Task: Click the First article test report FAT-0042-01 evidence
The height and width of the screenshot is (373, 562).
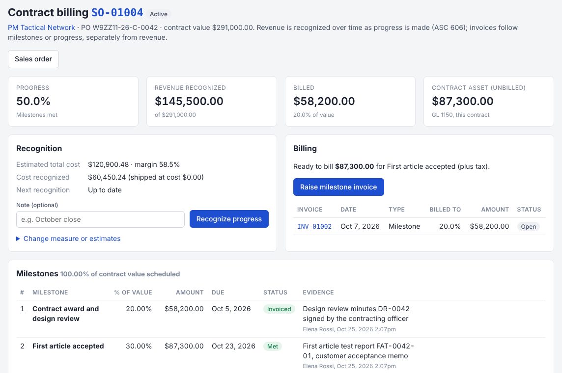Action: (358, 351)
